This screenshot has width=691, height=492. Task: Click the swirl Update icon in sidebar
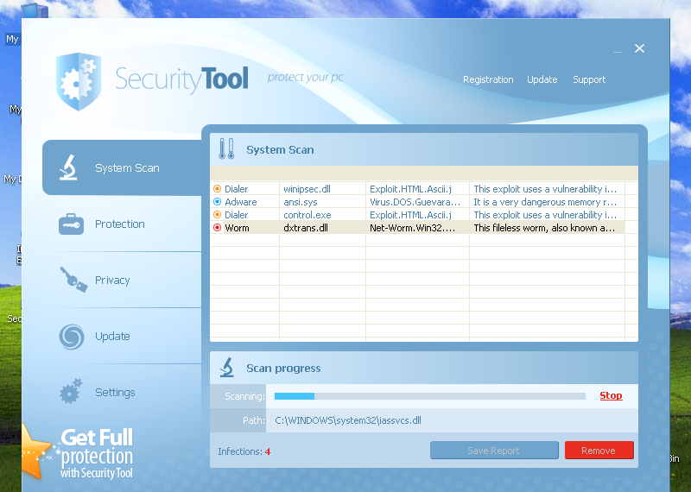(x=72, y=337)
